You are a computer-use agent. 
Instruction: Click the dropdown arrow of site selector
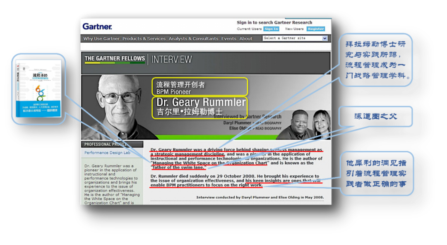tap(325, 38)
